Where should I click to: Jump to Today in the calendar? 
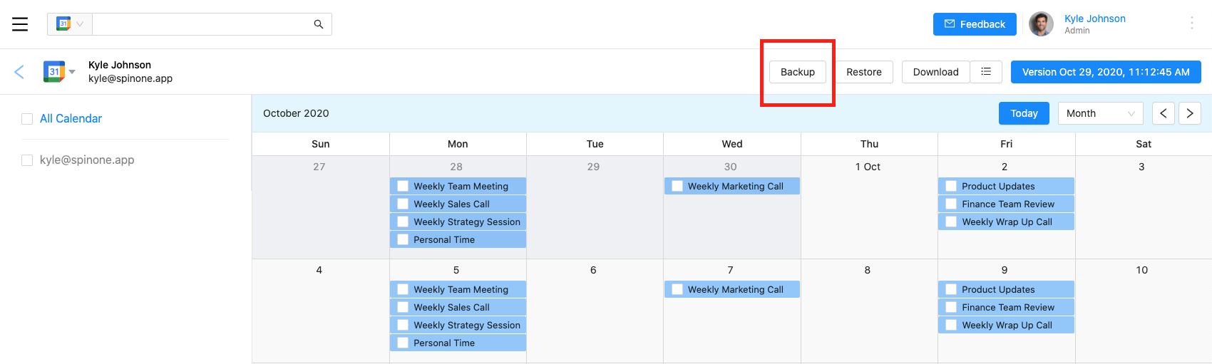click(x=1024, y=113)
